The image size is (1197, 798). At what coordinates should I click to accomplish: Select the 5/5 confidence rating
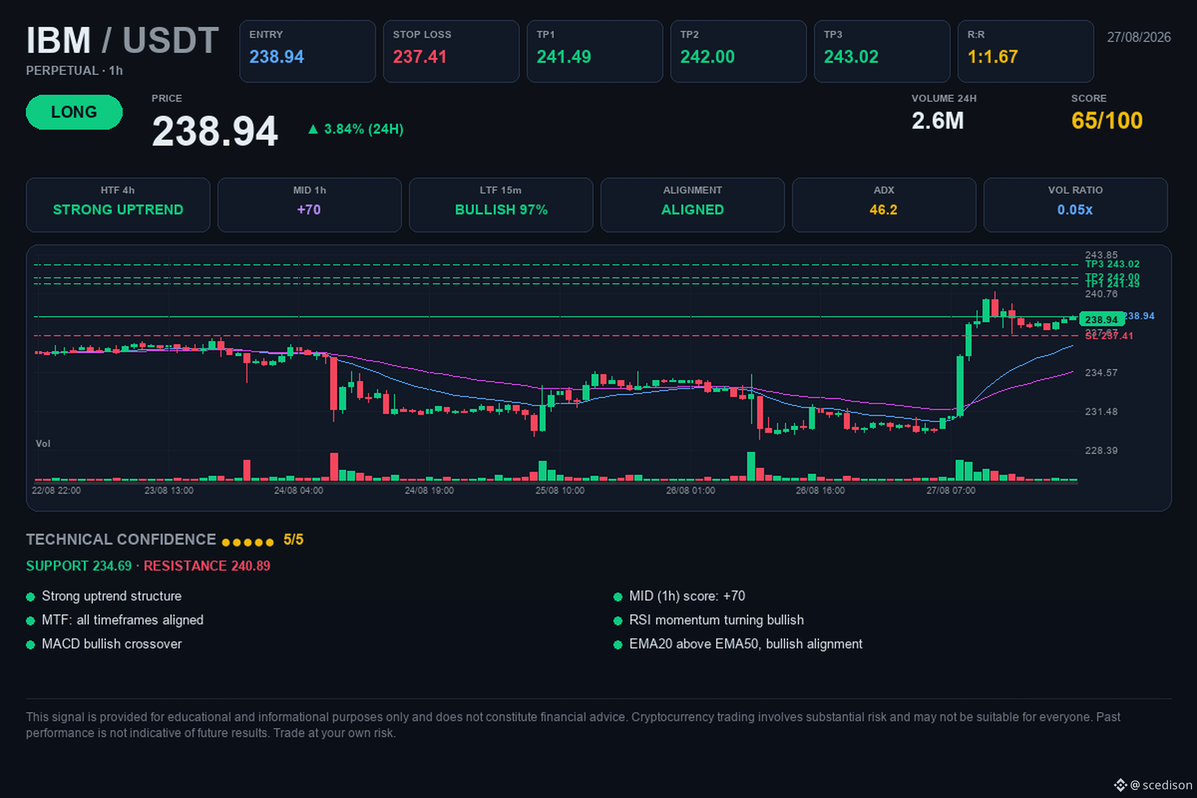(x=293, y=540)
